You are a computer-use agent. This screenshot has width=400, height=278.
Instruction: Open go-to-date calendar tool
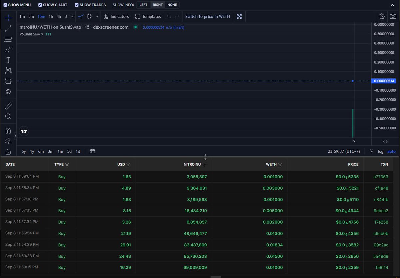click(x=93, y=151)
